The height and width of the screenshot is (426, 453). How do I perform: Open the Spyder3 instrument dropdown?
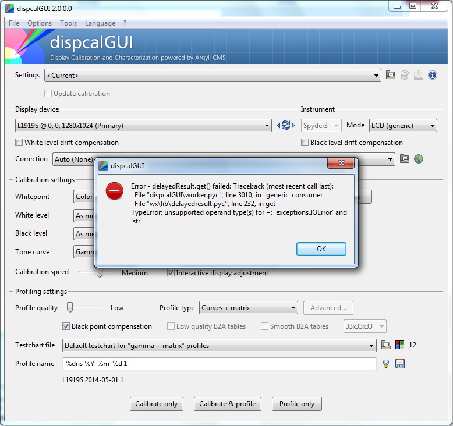click(x=321, y=125)
